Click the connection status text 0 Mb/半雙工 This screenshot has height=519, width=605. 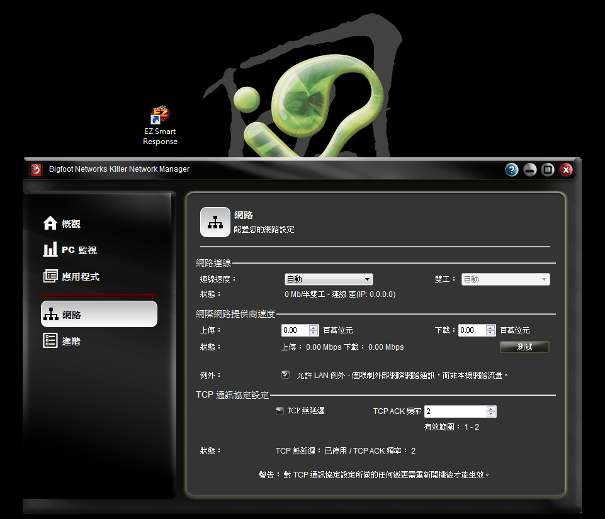coord(340,294)
